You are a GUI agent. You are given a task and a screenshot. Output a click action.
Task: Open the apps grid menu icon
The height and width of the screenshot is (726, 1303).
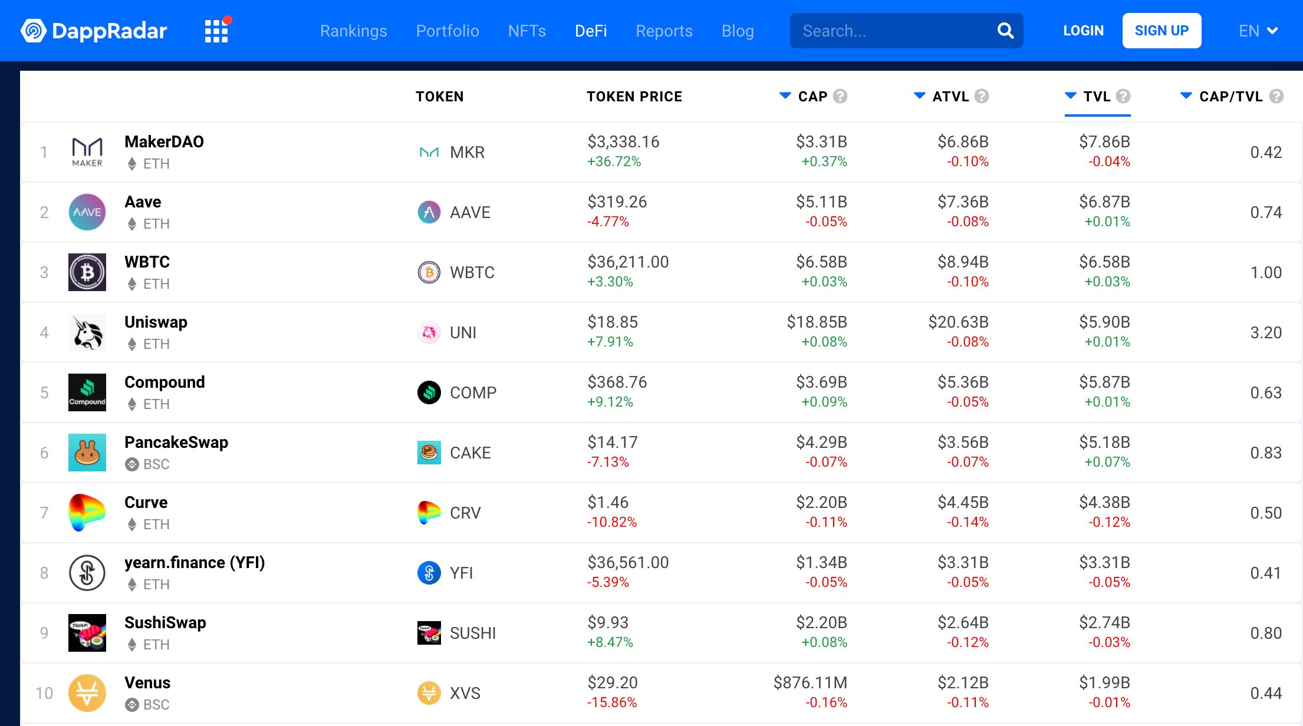[216, 31]
